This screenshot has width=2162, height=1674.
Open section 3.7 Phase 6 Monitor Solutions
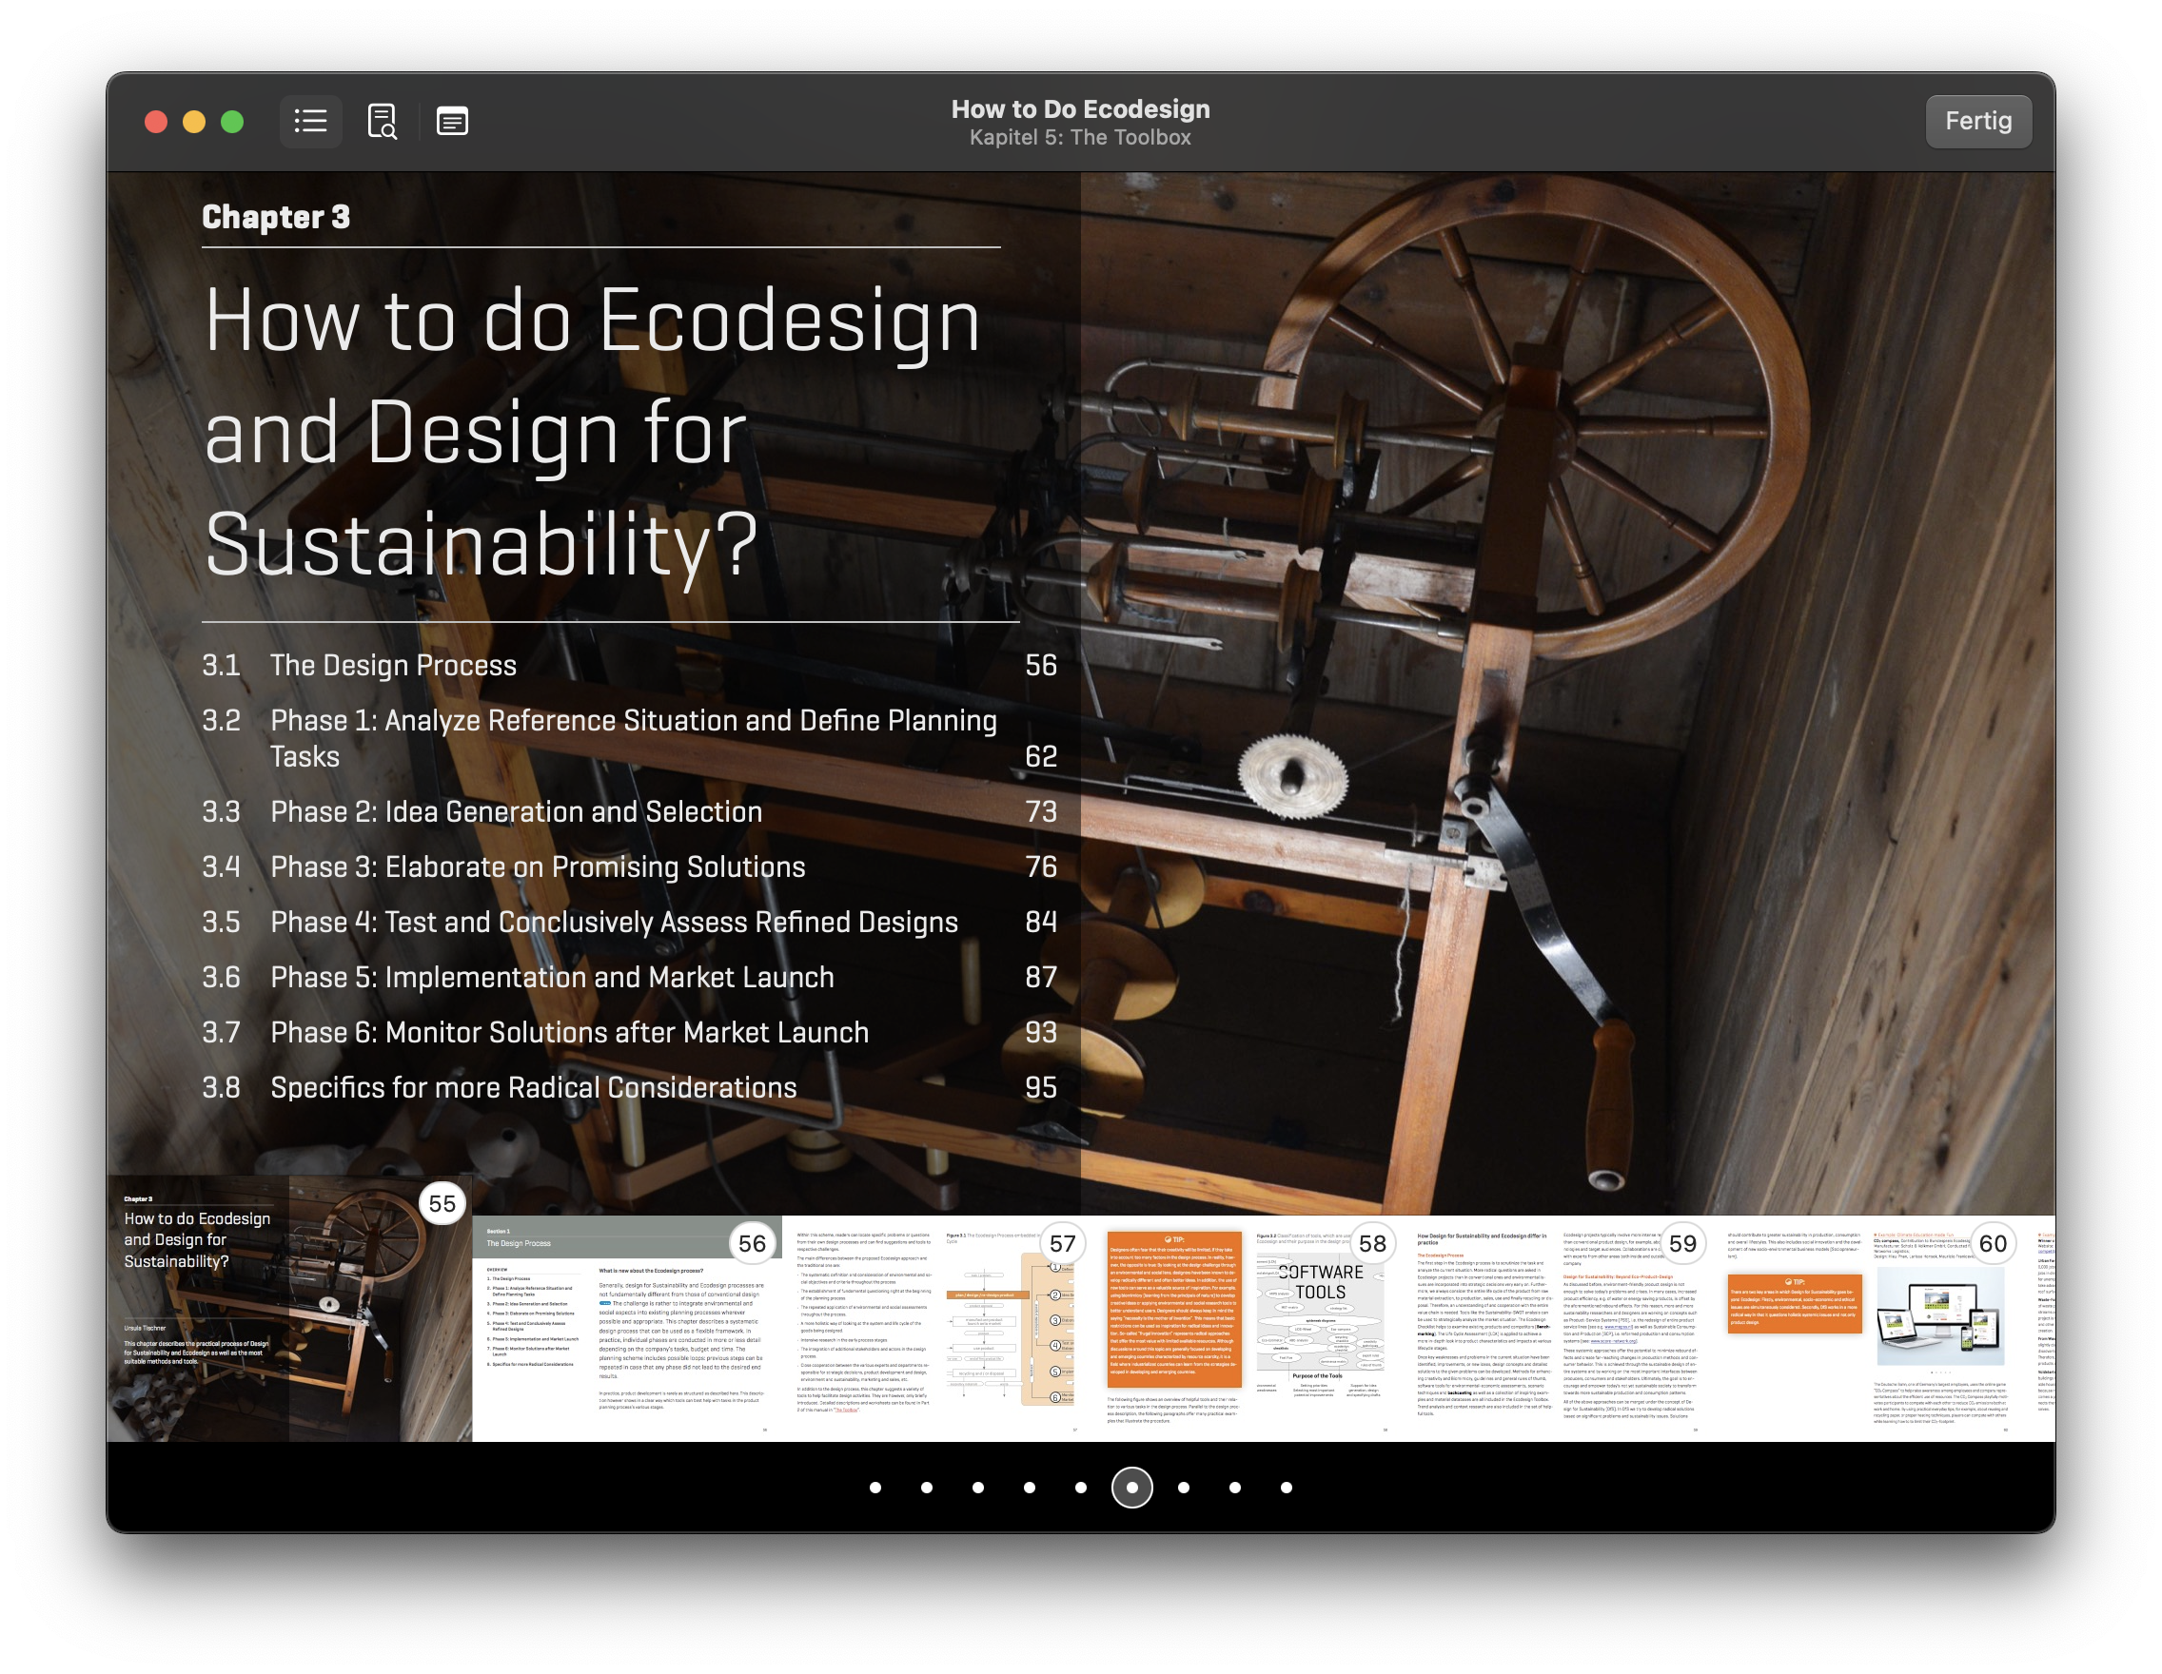click(630, 1033)
